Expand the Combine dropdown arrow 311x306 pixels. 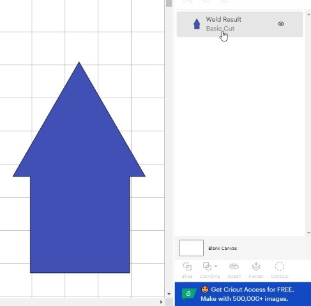point(216,266)
